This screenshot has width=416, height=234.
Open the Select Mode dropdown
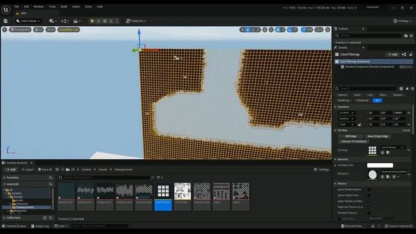click(28, 21)
